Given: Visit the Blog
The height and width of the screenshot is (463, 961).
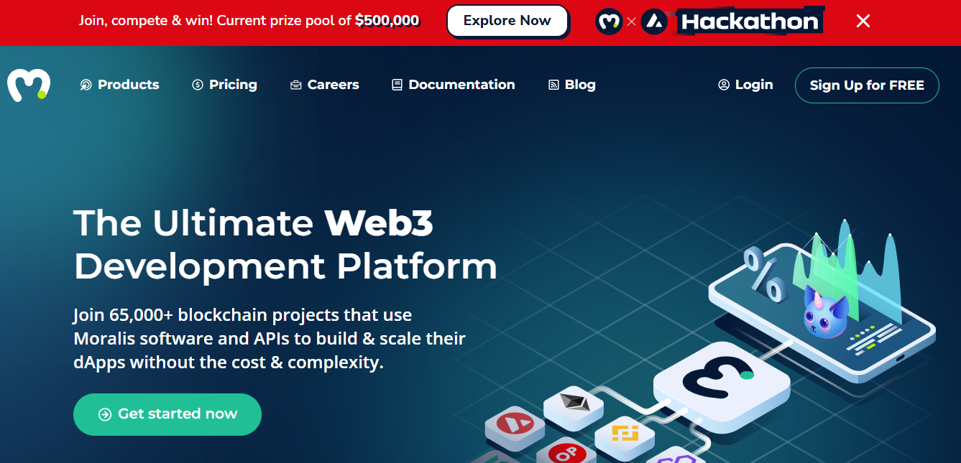Looking at the screenshot, I should click(572, 85).
